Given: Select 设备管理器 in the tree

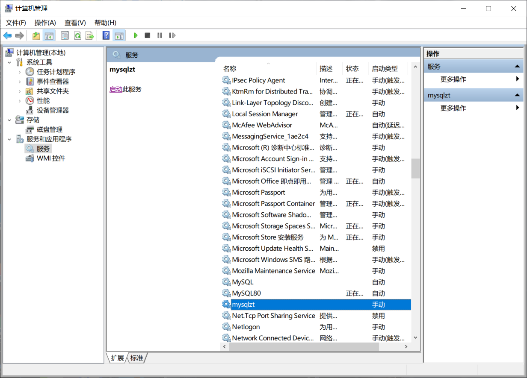Looking at the screenshot, I should point(53,110).
